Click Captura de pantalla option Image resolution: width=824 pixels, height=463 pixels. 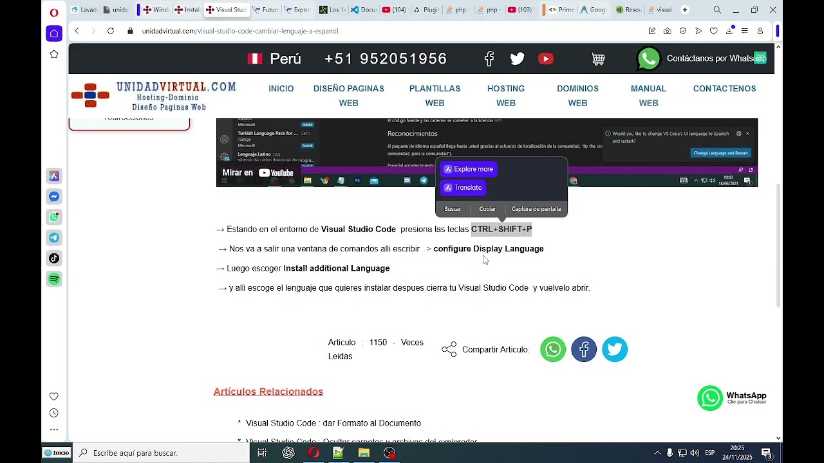coord(536,209)
